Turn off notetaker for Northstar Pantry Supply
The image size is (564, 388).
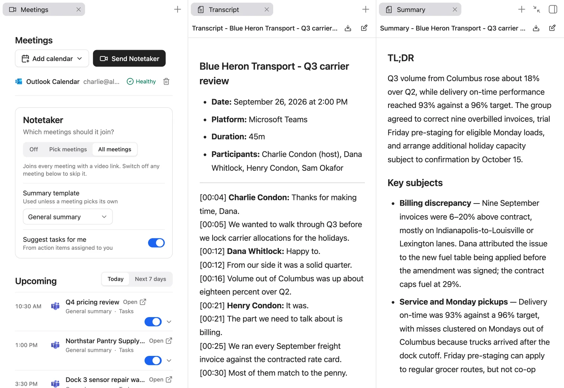pyautogui.click(x=153, y=360)
